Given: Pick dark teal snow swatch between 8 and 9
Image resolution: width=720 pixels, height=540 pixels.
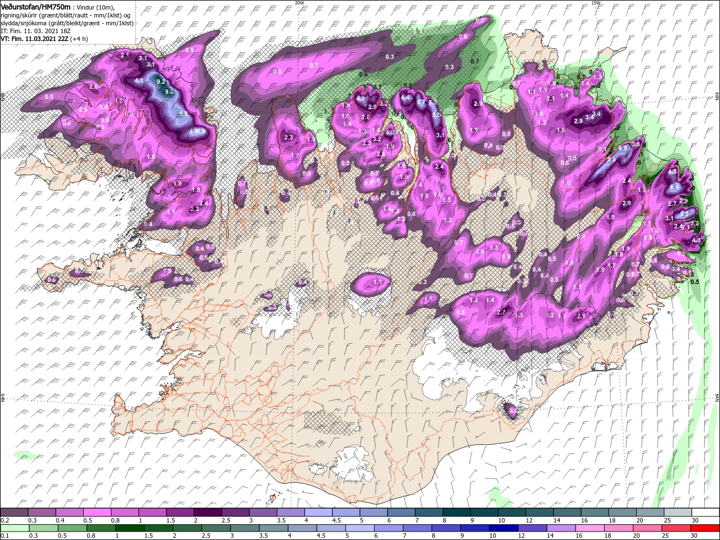Looking at the screenshot, I should click(x=456, y=512).
